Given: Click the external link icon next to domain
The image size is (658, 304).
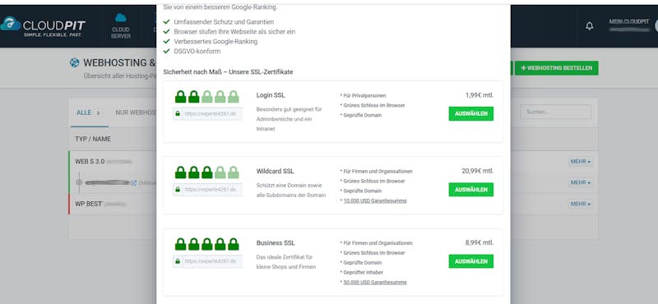Looking at the screenshot, I should 134,183.
